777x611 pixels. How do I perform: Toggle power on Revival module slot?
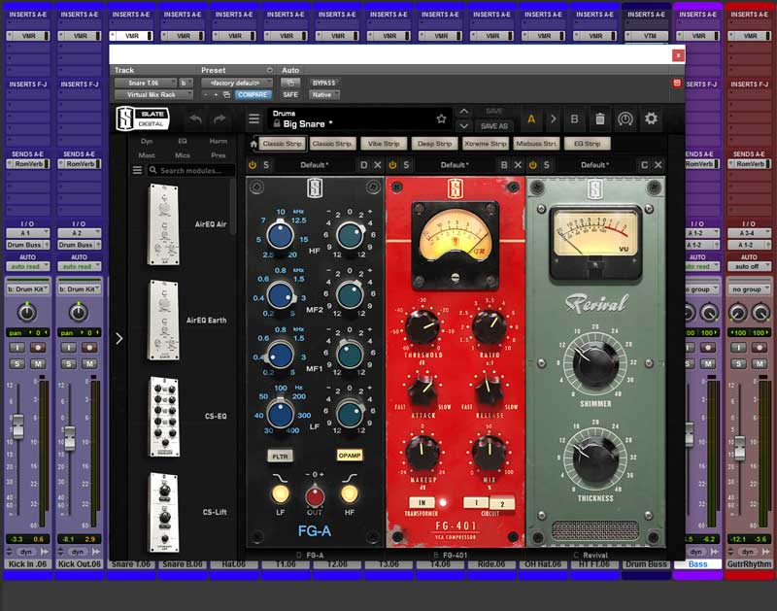pyautogui.click(x=532, y=165)
